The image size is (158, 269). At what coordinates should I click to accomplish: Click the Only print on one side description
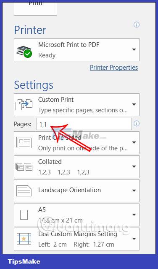click(x=83, y=148)
